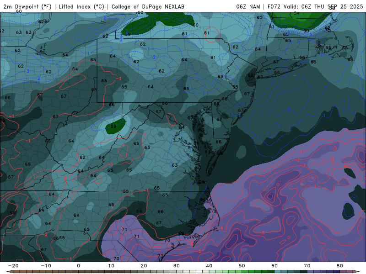Click the 'College of DuPage NEXLAB' label
This screenshot has height=274, width=366.
[x=148, y=6]
